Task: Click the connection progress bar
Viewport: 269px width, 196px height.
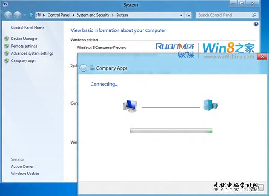Action: click(171, 131)
